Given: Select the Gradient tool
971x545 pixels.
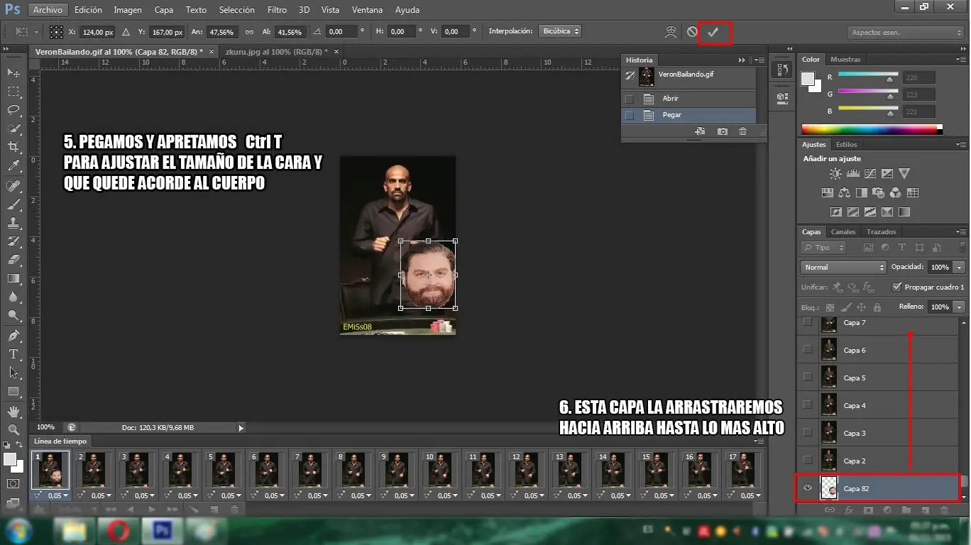Looking at the screenshot, I should click(x=13, y=278).
